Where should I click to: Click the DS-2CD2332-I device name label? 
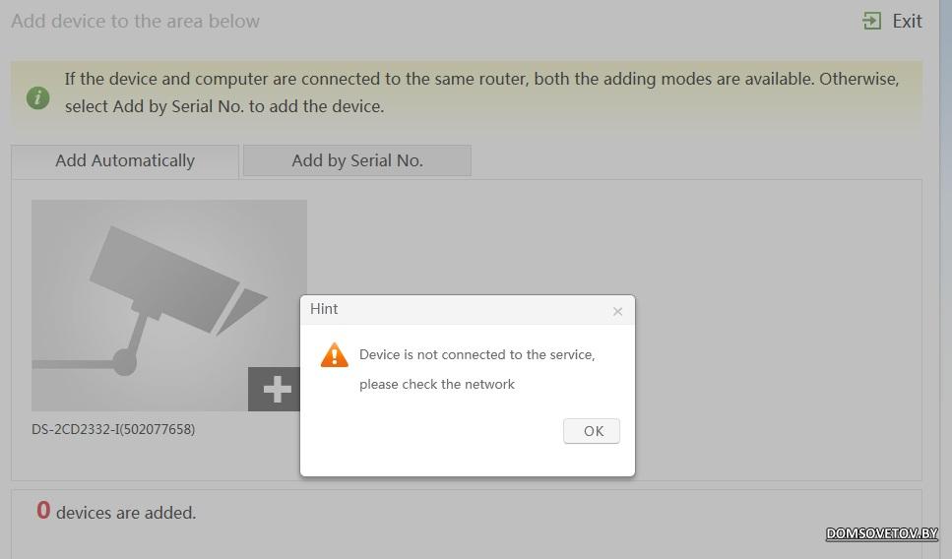point(113,429)
